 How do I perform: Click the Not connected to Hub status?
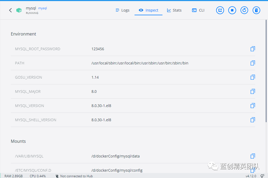(76, 176)
